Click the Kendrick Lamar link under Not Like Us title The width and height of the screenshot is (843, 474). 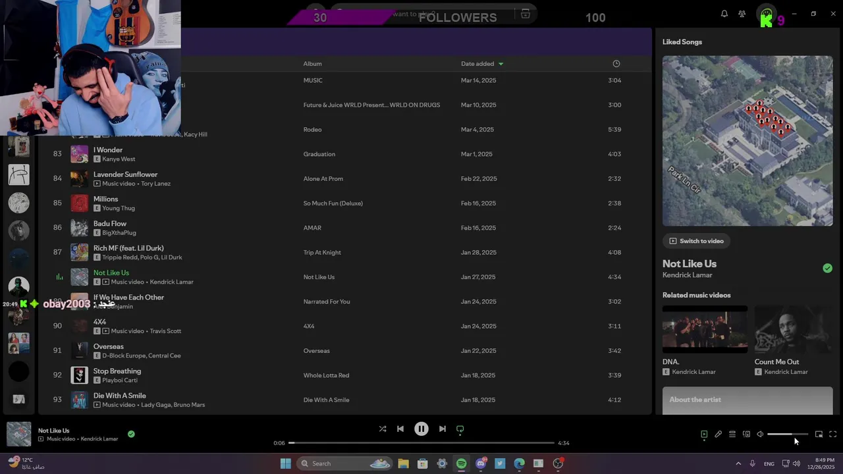(x=687, y=275)
